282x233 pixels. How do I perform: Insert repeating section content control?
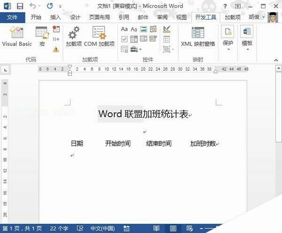click(x=124, y=49)
